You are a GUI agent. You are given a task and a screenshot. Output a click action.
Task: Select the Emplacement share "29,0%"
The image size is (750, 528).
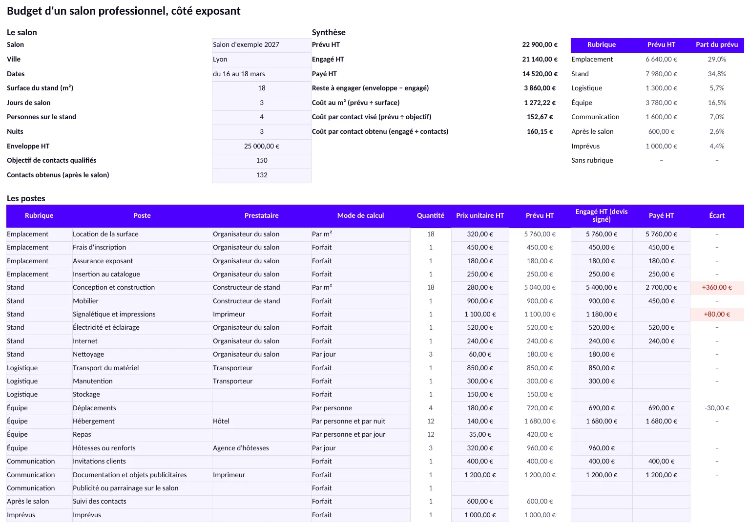[717, 60]
